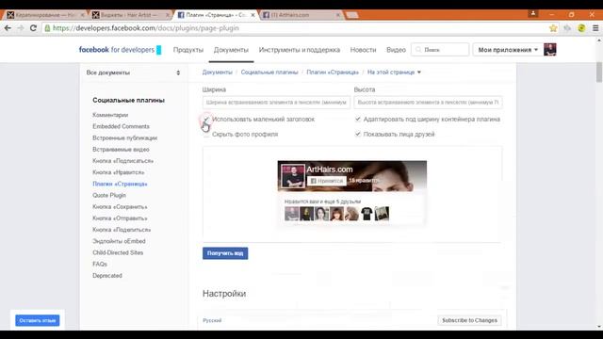Toggle Адаптировать под ширину контейнера checkbox

(x=358, y=120)
